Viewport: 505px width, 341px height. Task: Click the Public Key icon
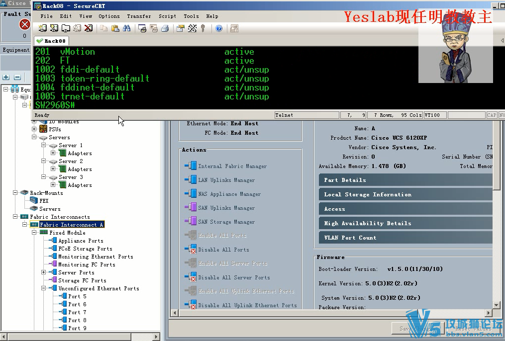(x=203, y=28)
